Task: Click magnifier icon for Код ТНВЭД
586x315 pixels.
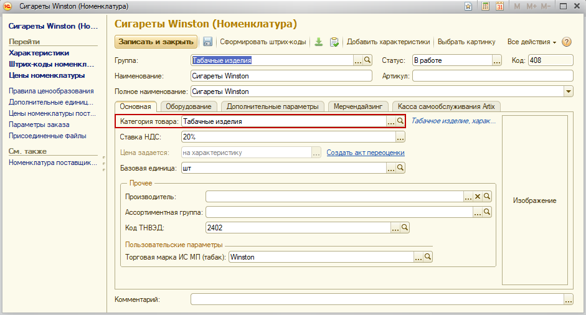Action: coord(405,228)
